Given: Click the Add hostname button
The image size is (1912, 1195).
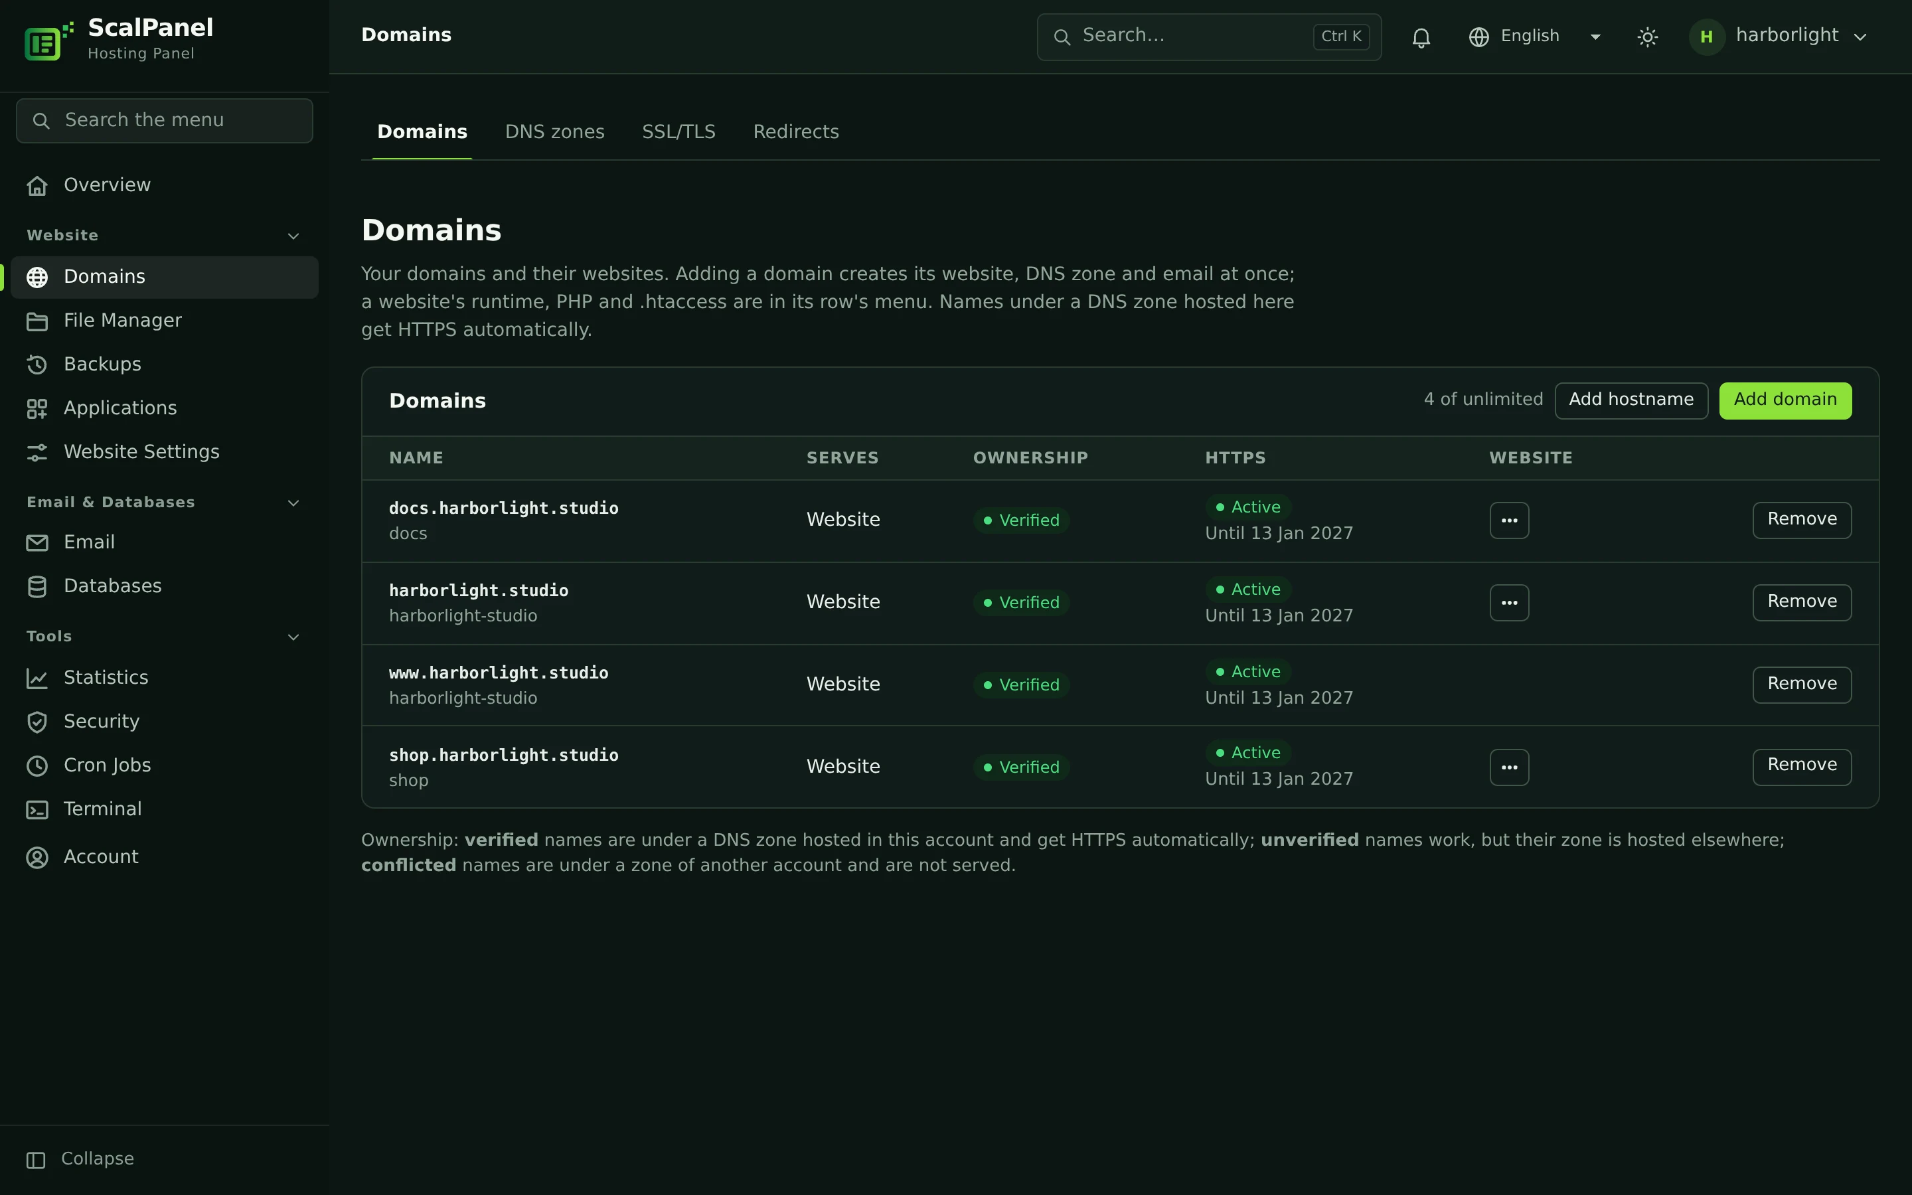Looking at the screenshot, I should point(1631,400).
